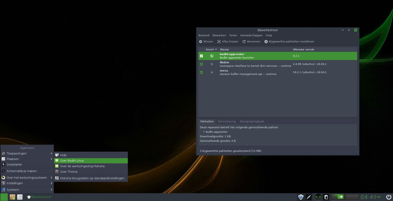This screenshot has height=201, width=393.
Task: Click the Geinstalleerde grootte: 0 B line
Action: coord(218,141)
